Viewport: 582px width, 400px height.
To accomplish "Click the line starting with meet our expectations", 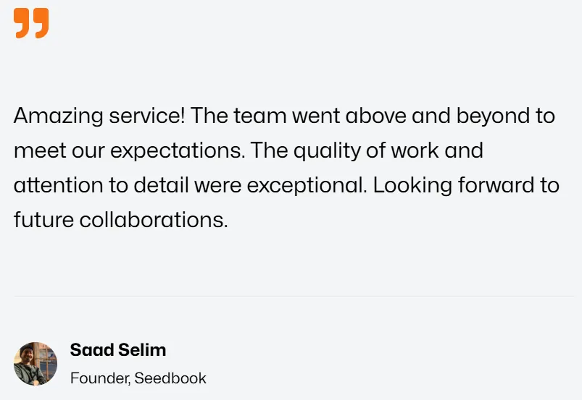I will click(249, 151).
